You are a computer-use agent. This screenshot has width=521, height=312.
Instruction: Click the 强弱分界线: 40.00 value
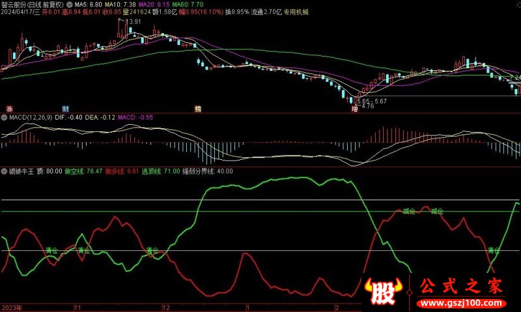[x=207, y=172]
